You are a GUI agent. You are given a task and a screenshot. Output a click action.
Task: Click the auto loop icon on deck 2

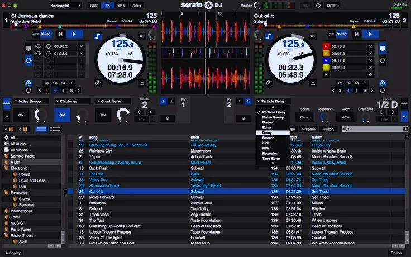click(x=382, y=83)
